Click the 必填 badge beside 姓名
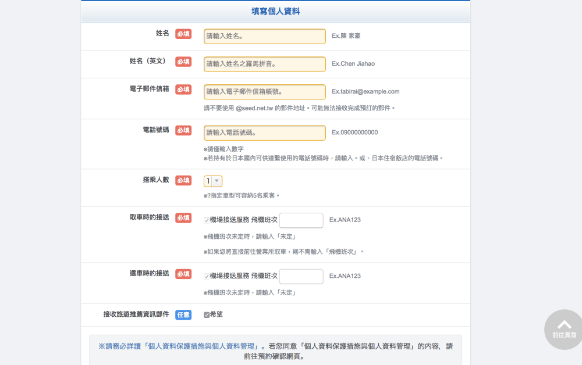 [183, 34]
